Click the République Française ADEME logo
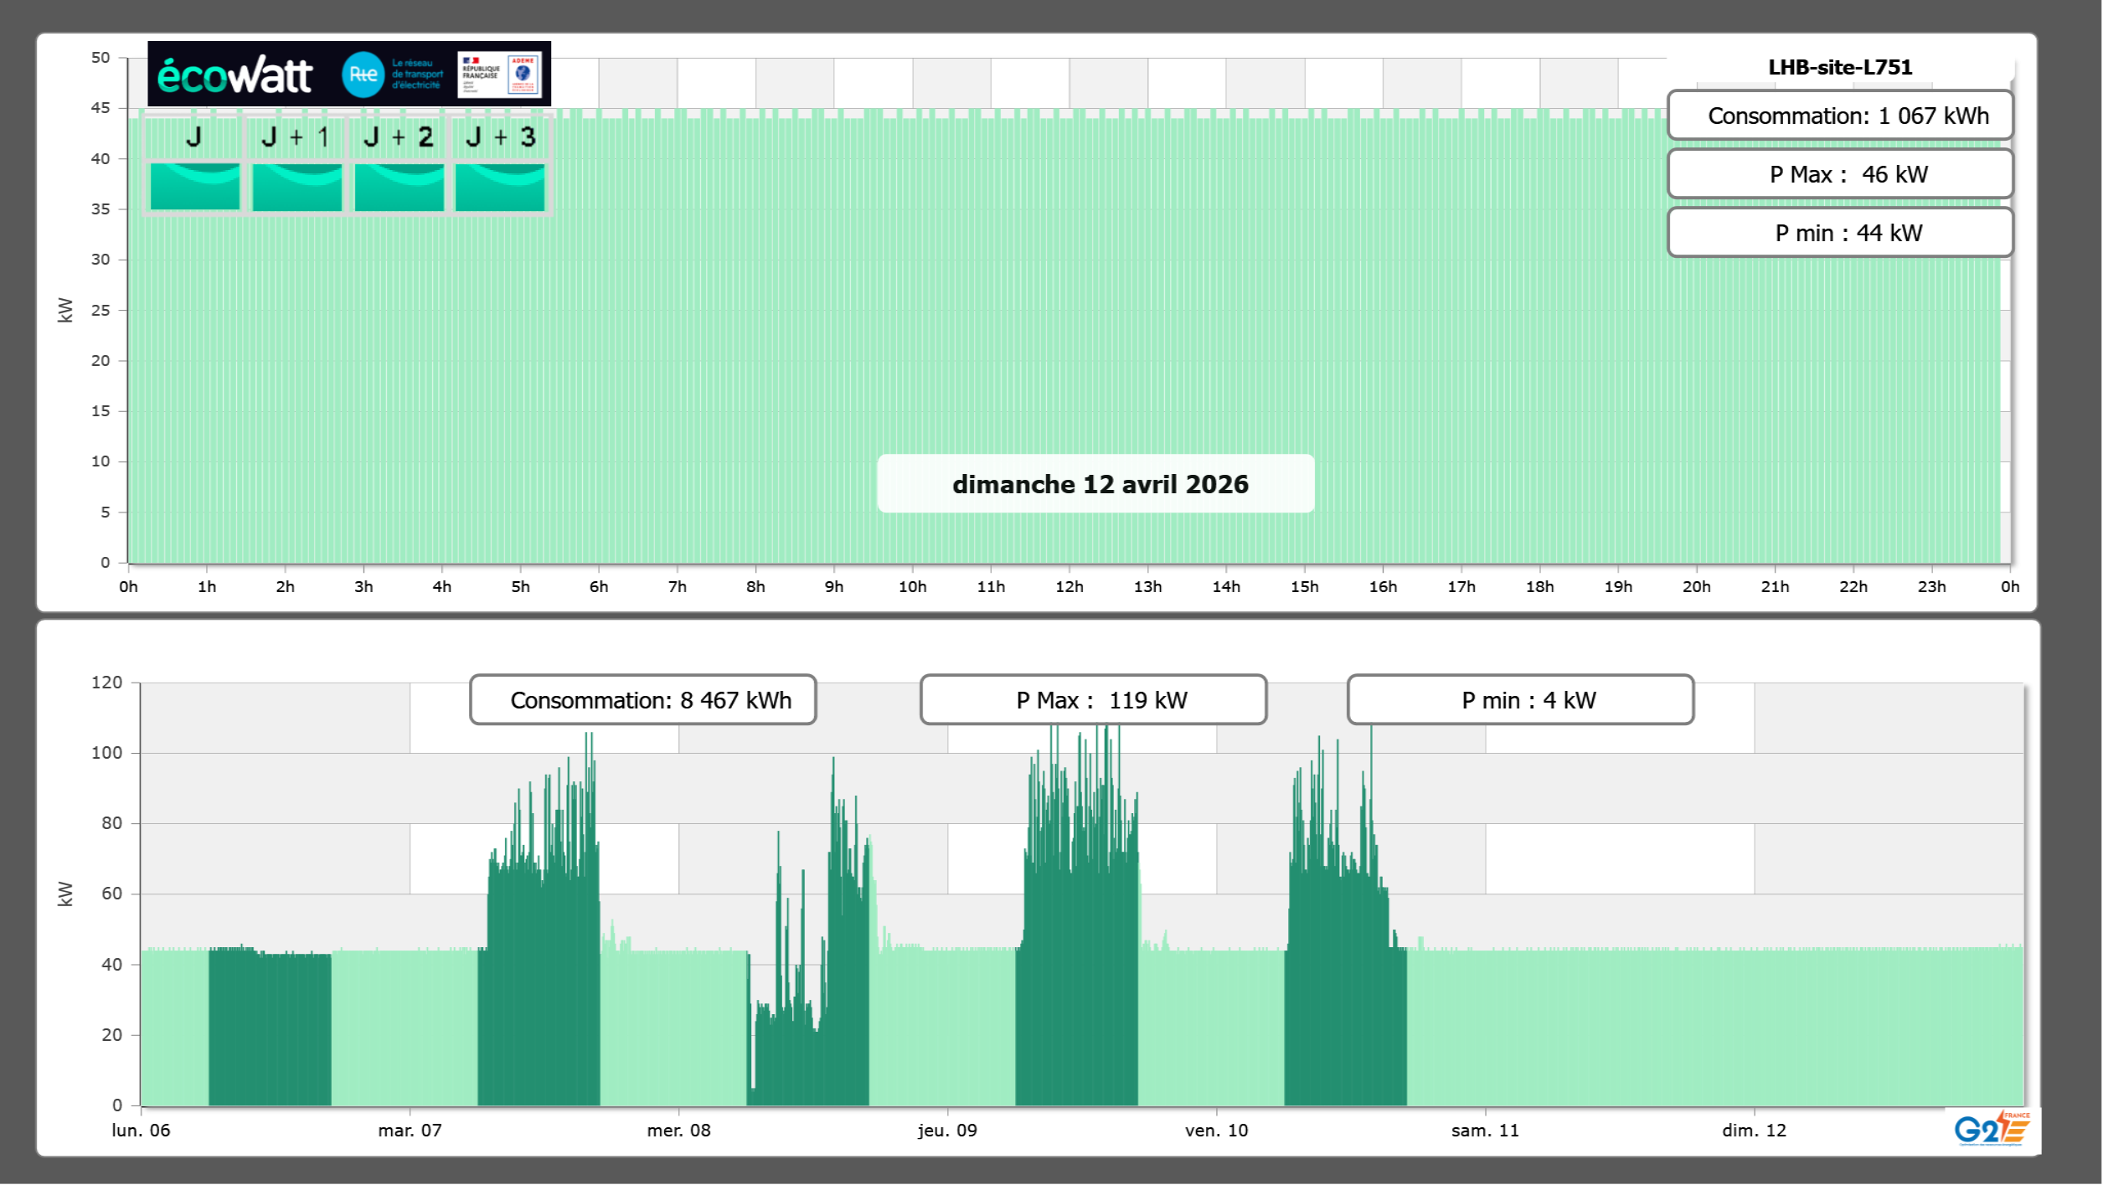 point(499,75)
